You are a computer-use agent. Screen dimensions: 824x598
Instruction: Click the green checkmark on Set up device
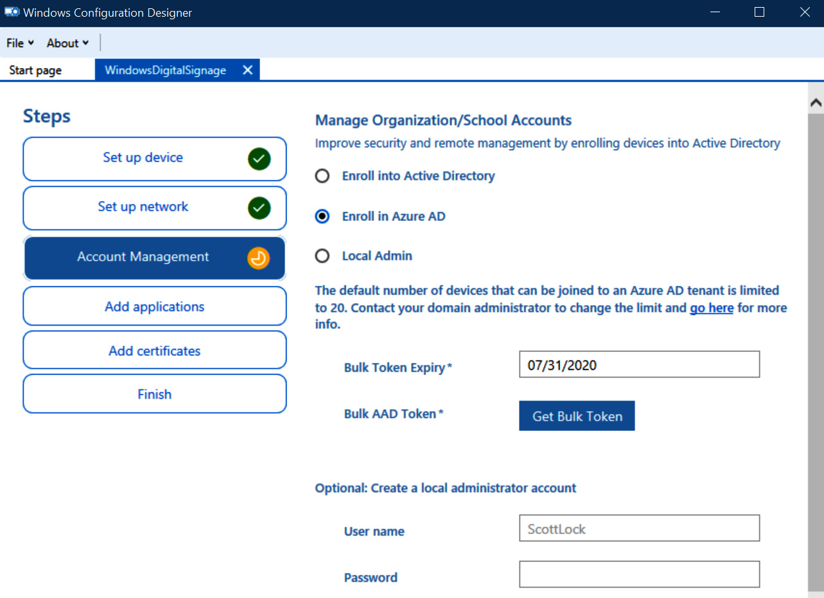pos(259,158)
